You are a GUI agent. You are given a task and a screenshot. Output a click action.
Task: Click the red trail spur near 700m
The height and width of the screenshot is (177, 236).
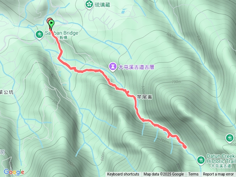click(169, 136)
